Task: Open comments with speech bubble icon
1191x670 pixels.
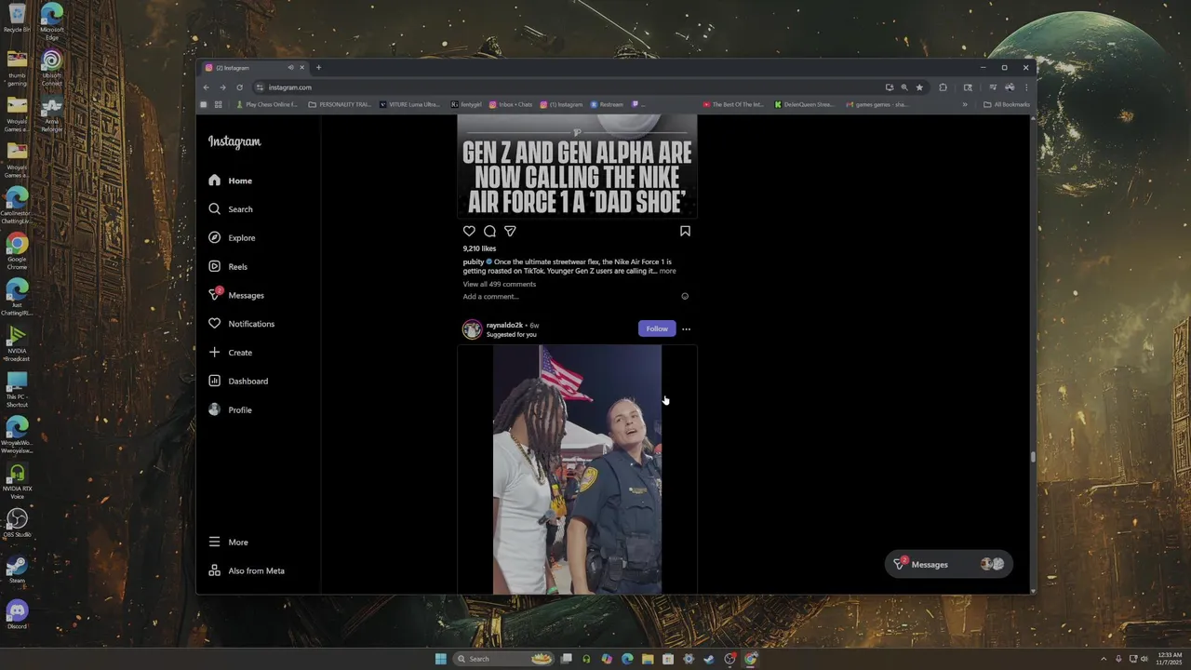Action: [489, 231]
